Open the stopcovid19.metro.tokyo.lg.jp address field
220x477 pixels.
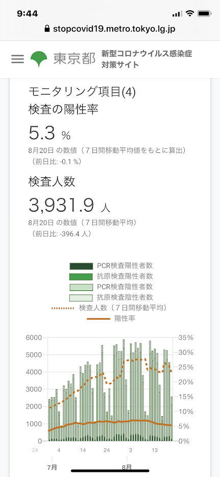(110, 29)
